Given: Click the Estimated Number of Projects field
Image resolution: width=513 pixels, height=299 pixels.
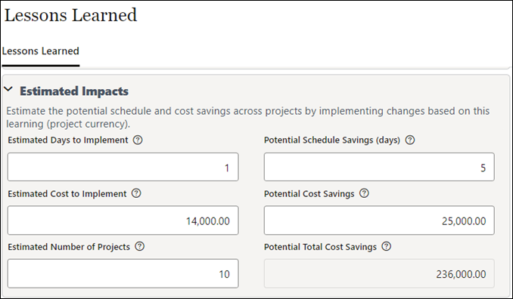Looking at the screenshot, I should coord(123,273).
